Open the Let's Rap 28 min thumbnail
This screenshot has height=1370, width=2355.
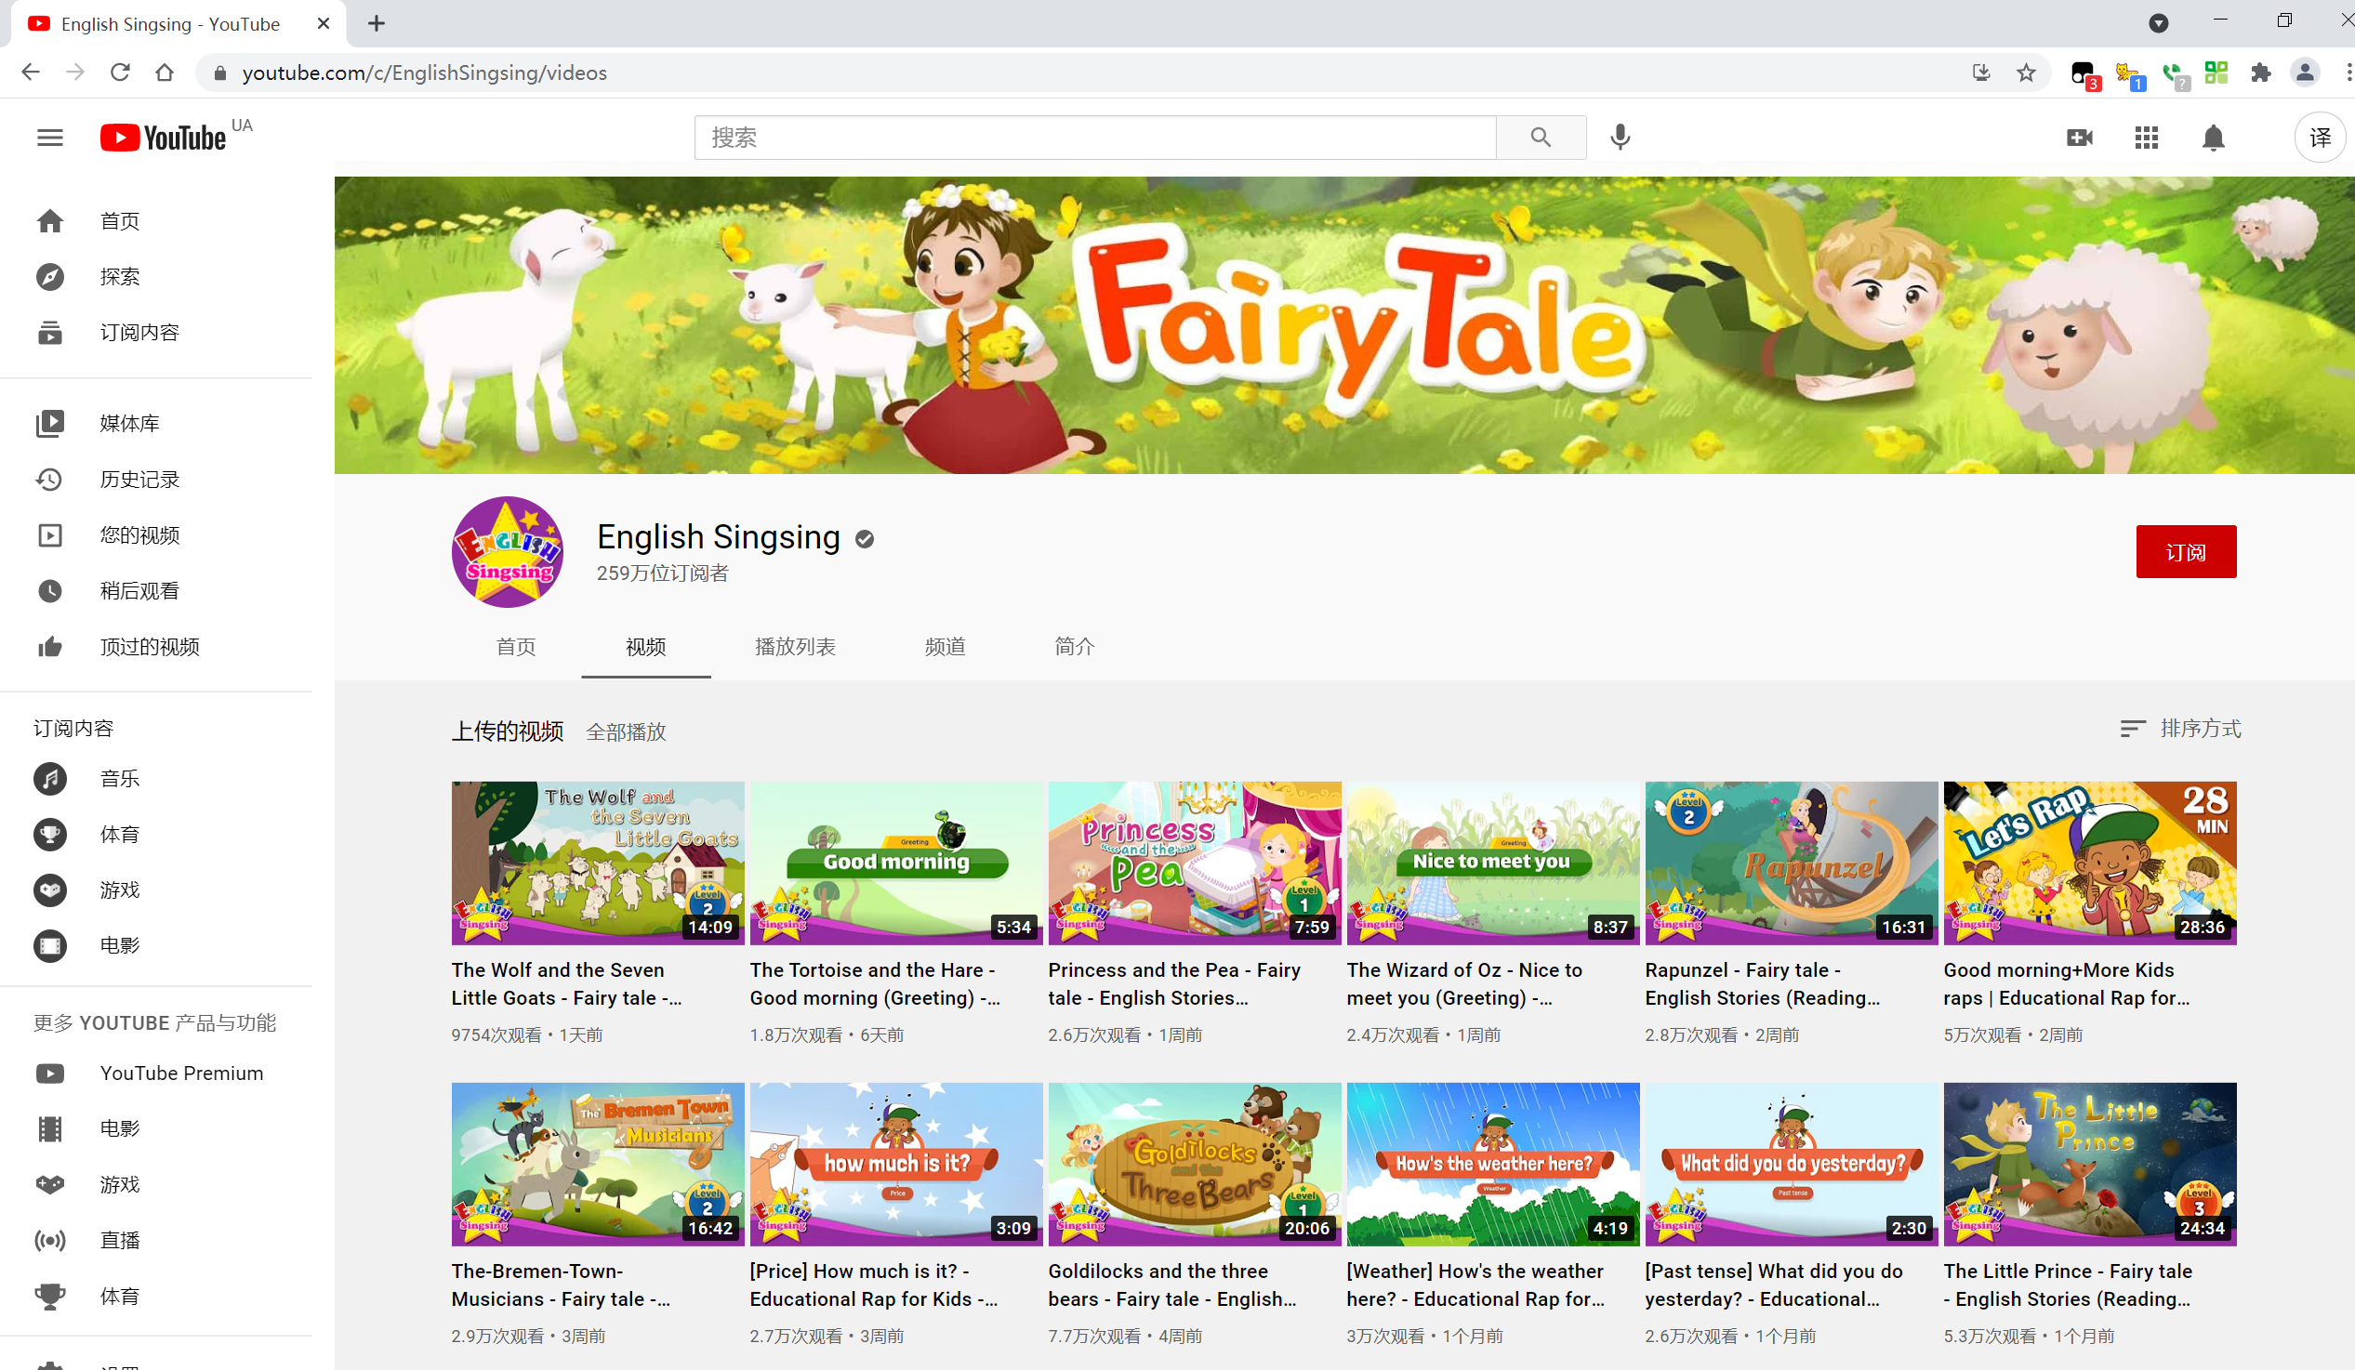point(2090,863)
